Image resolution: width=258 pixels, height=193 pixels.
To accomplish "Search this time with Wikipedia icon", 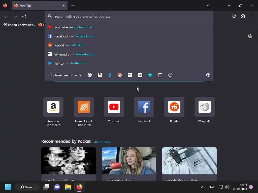I will point(140,75).
